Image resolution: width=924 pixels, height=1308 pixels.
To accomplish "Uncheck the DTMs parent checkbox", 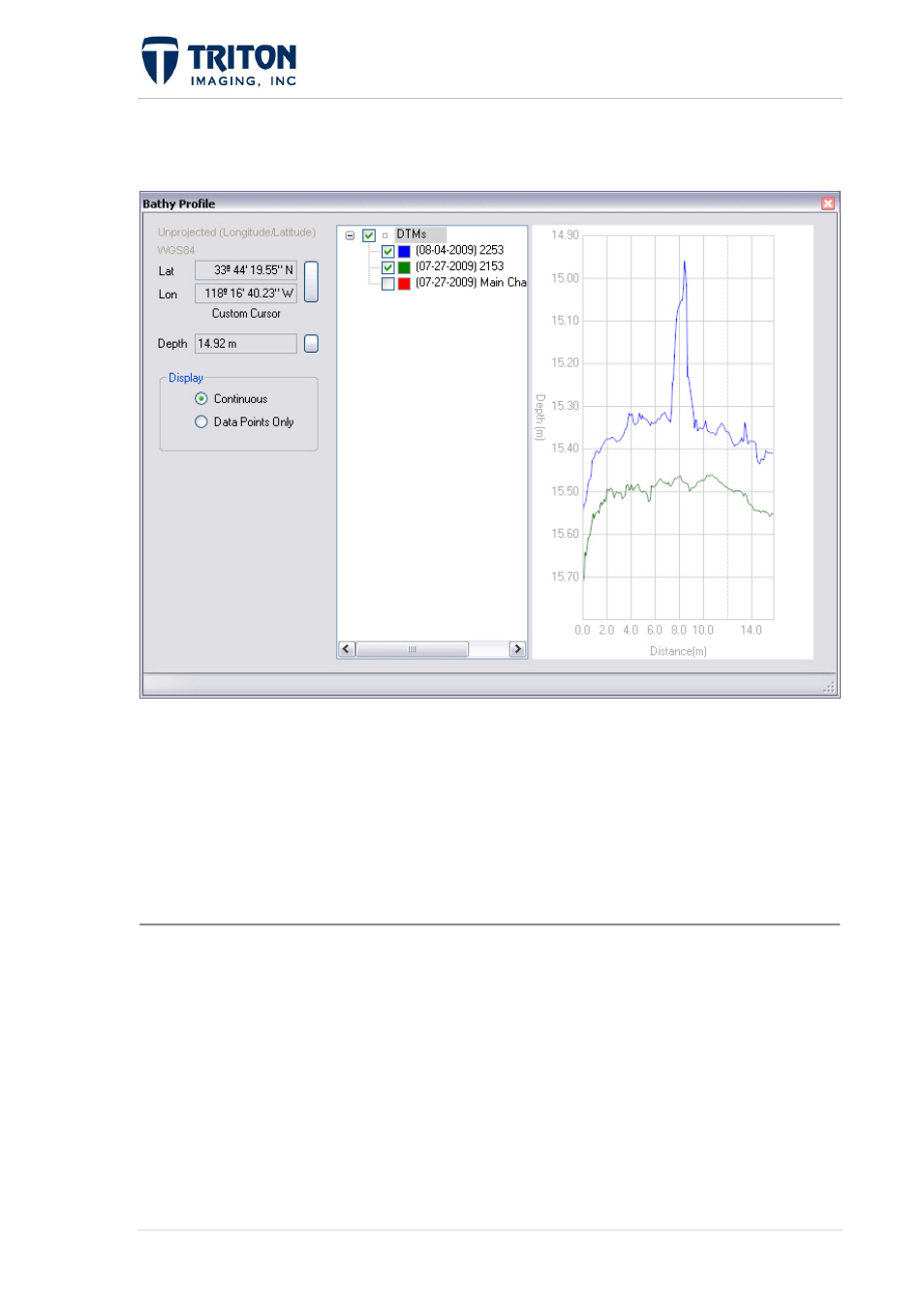I will [369, 235].
